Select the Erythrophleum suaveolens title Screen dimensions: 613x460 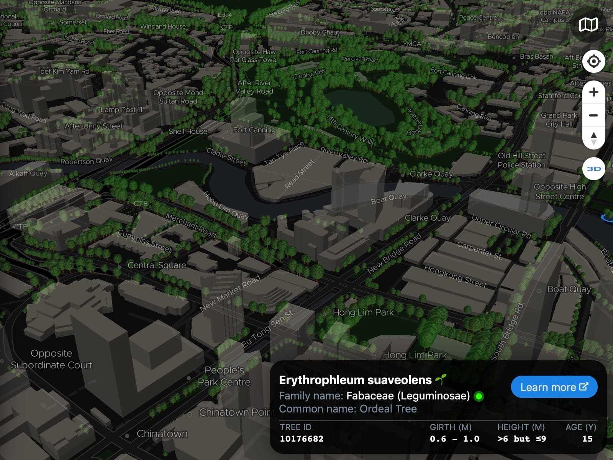[x=355, y=380]
